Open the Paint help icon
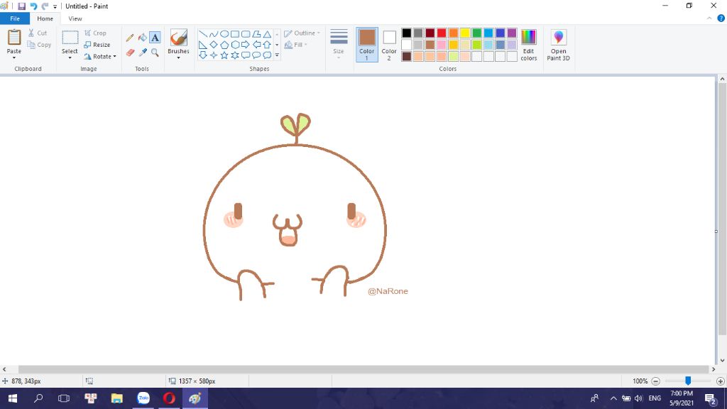The width and height of the screenshot is (727, 409). [x=721, y=18]
